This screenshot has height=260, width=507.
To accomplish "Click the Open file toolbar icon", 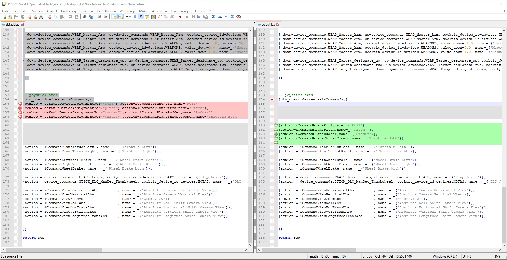I will (10, 17).
